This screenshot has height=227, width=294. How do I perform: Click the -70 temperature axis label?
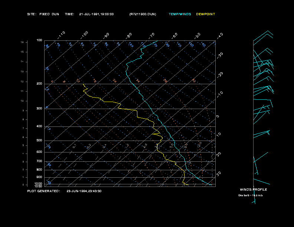(x=151, y=36)
